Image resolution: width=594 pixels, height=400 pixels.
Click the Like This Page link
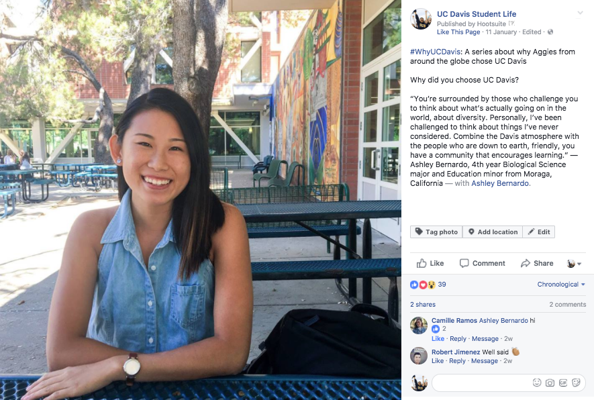pos(458,32)
